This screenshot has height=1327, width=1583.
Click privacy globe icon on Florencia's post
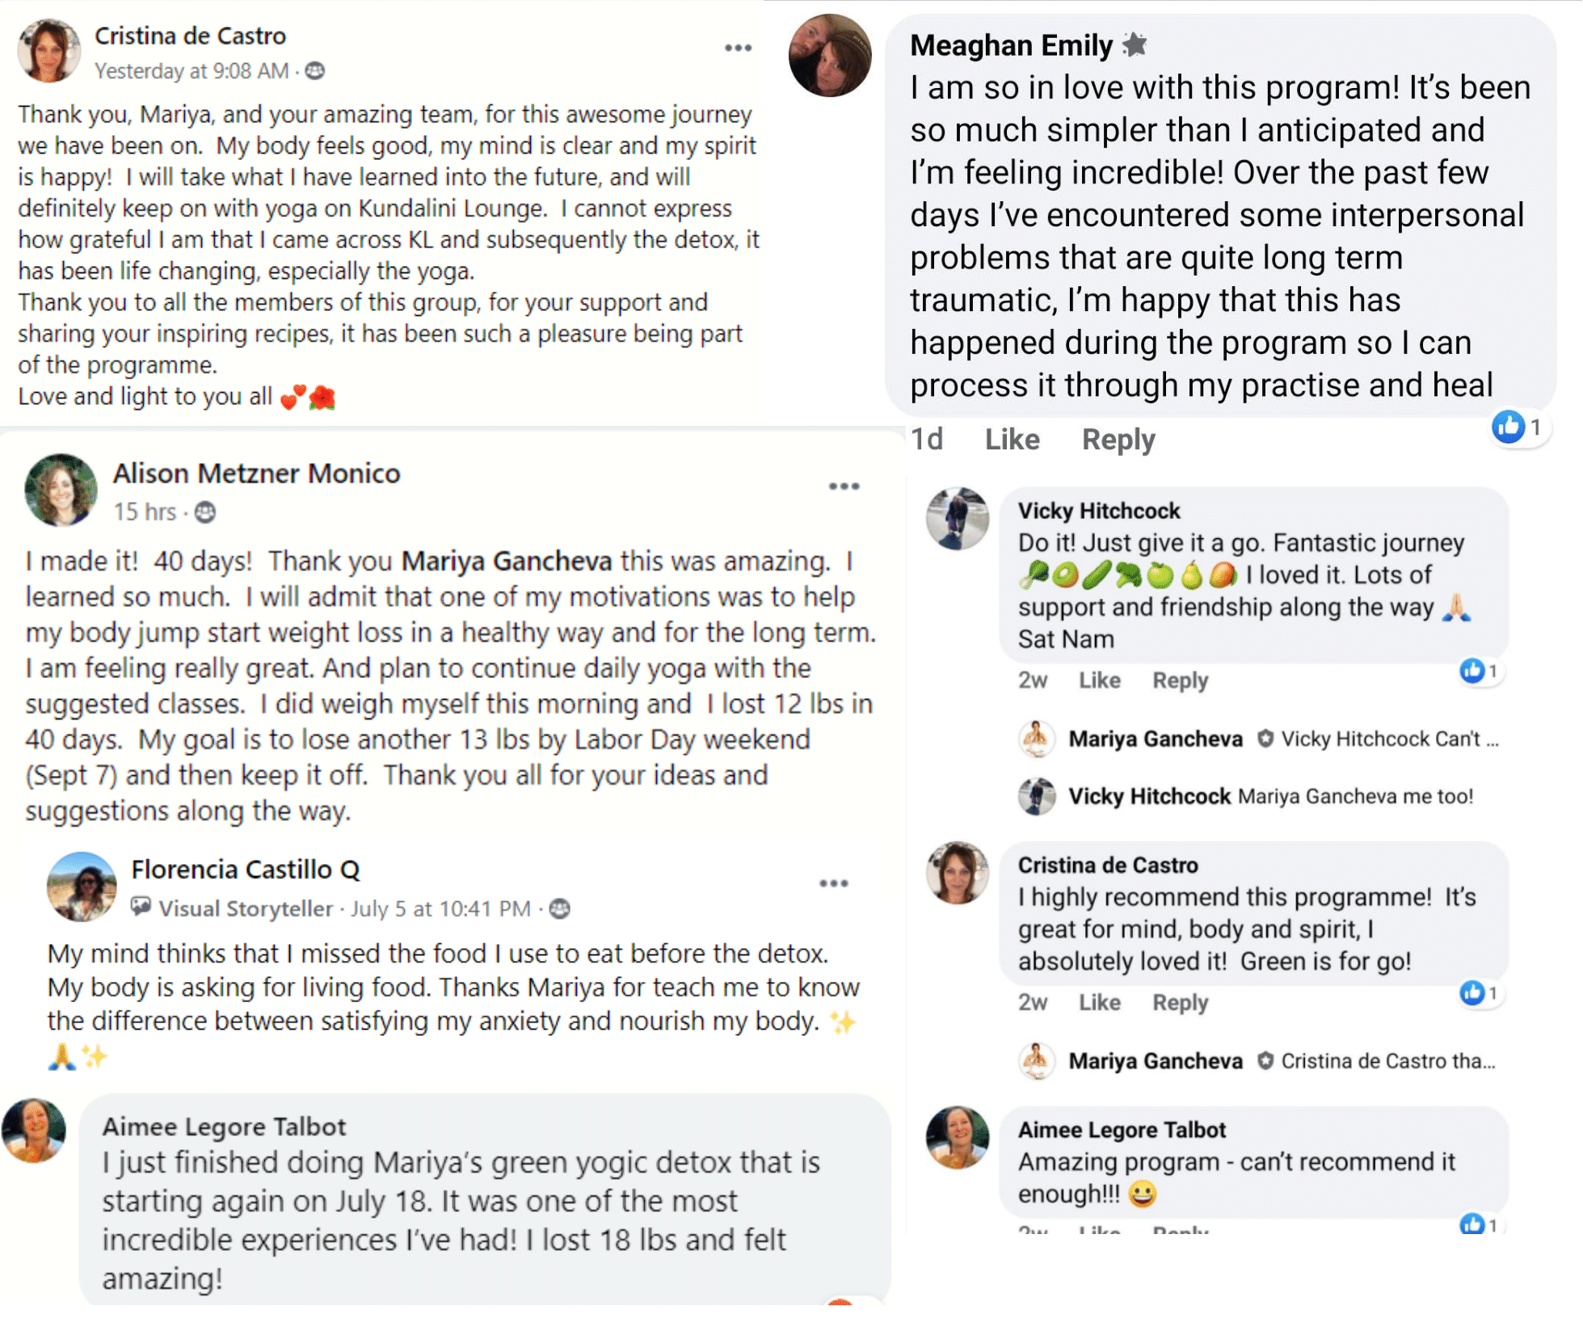tap(559, 909)
